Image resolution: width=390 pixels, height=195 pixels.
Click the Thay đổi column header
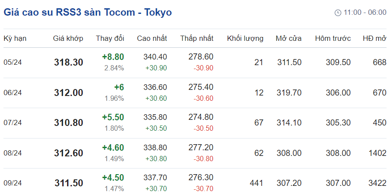pyautogui.click(x=110, y=38)
